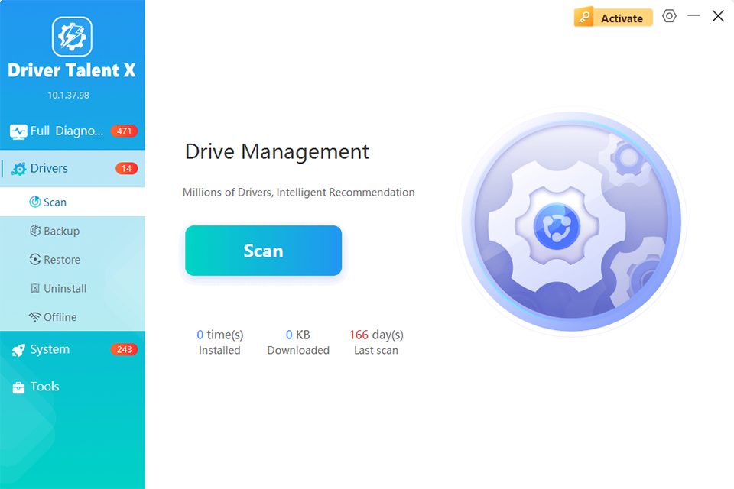Image resolution: width=734 pixels, height=489 pixels.
Task: Click the '0 KB' downloaded value
Action: [x=297, y=335]
